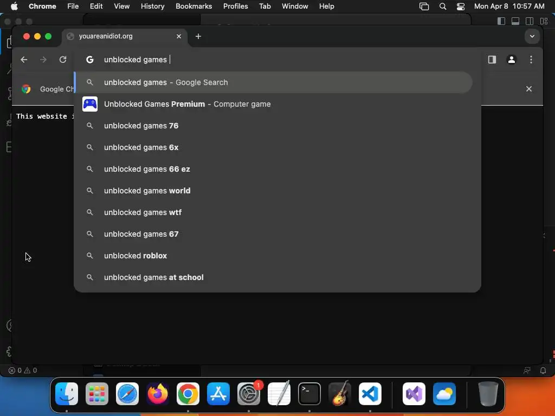Viewport: 555px width, 416px height.
Task: Open Visual Studio Code from the Dock
Action: pos(370,394)
